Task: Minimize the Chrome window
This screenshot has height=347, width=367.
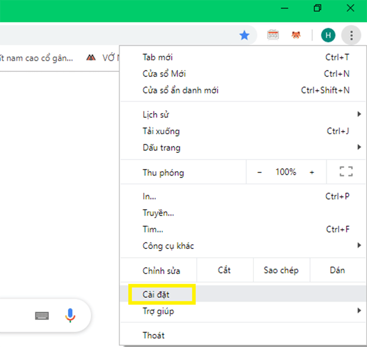Action: coord(285,9)
